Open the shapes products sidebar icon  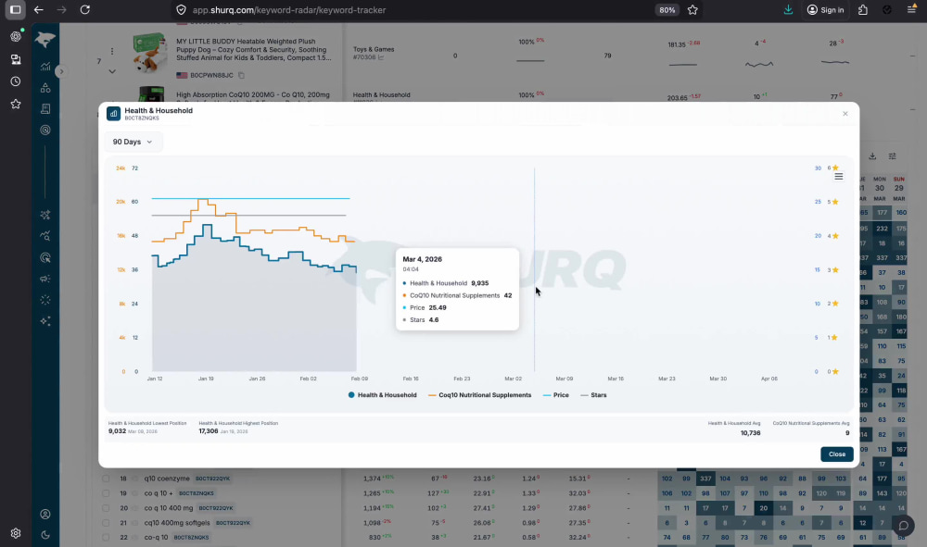click(45, 87)
